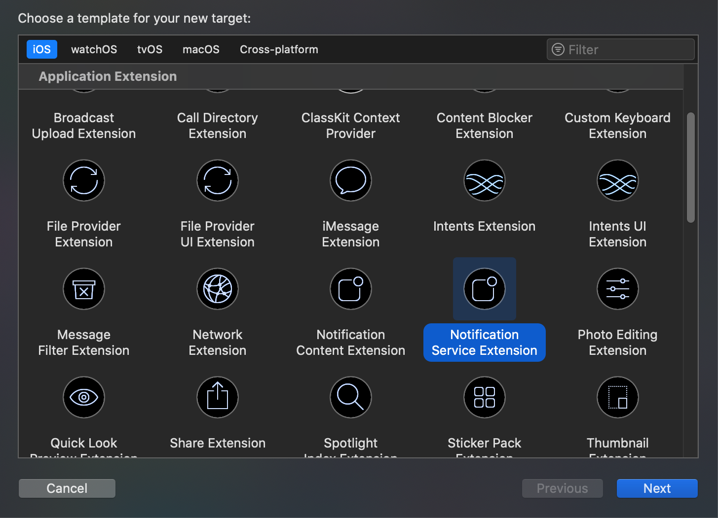Select the Message Filter Extension icon
Screen dimensions: 718x518
click(x=84, y=289)
